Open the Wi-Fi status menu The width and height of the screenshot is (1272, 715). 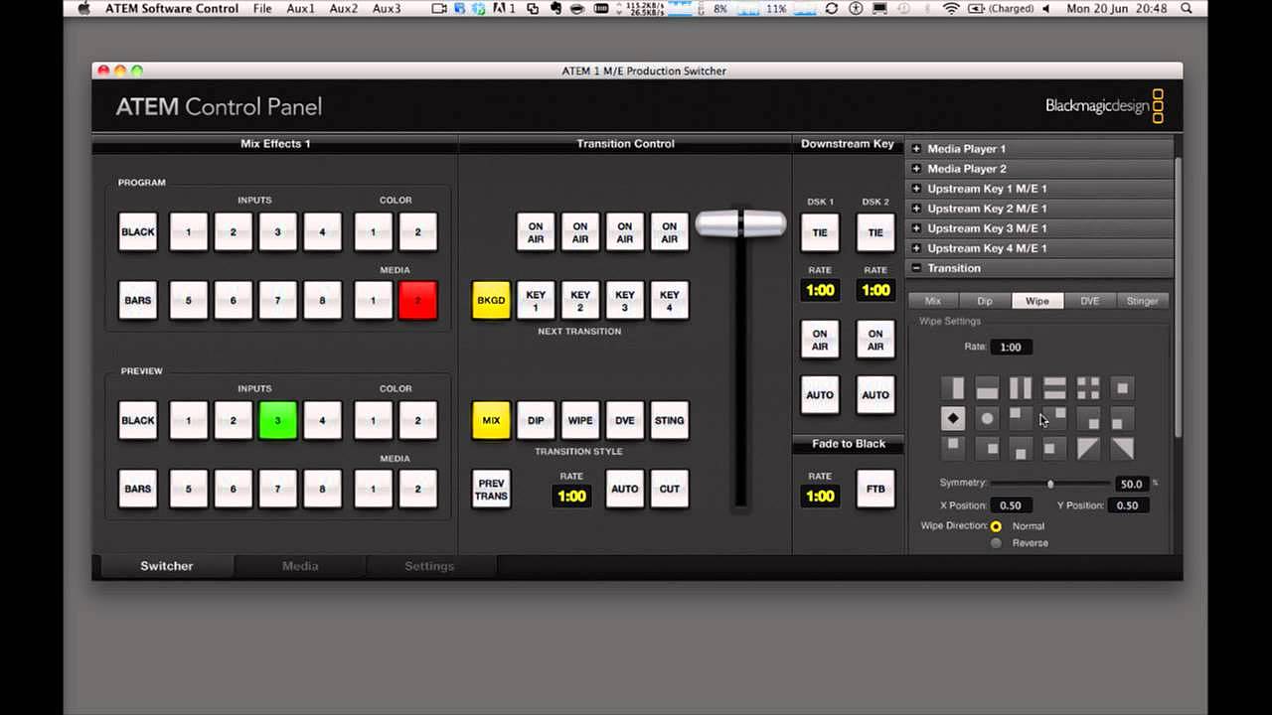[x=951, y=9]
